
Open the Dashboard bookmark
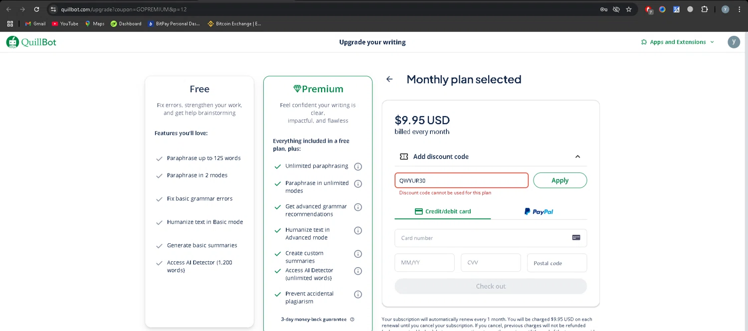pos(126,23)
